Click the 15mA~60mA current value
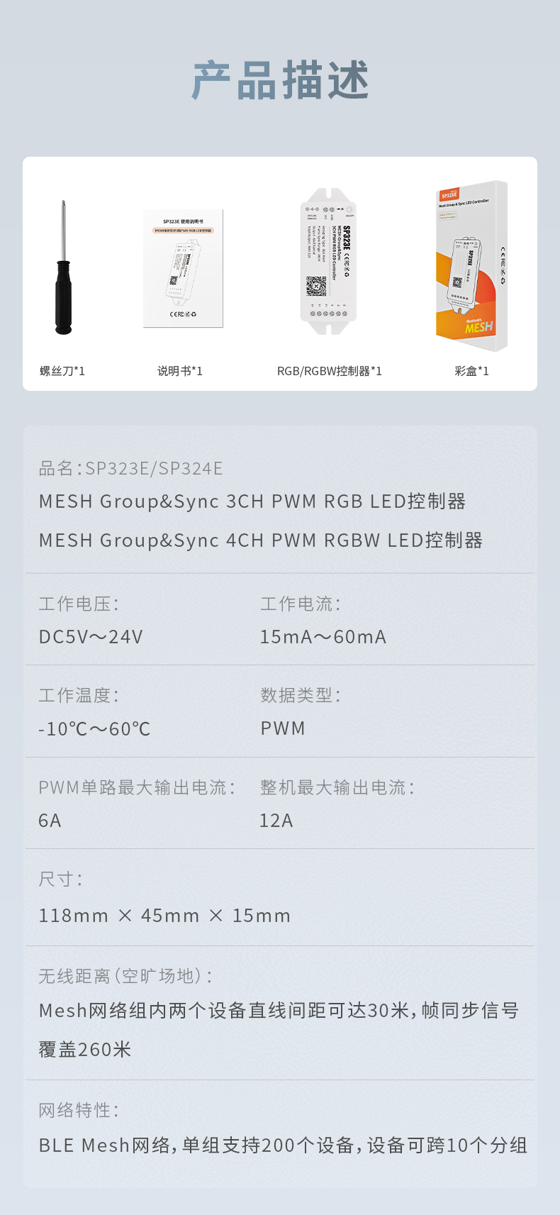Viewport: 560px width, 1215px height. (x=323, y=637)
